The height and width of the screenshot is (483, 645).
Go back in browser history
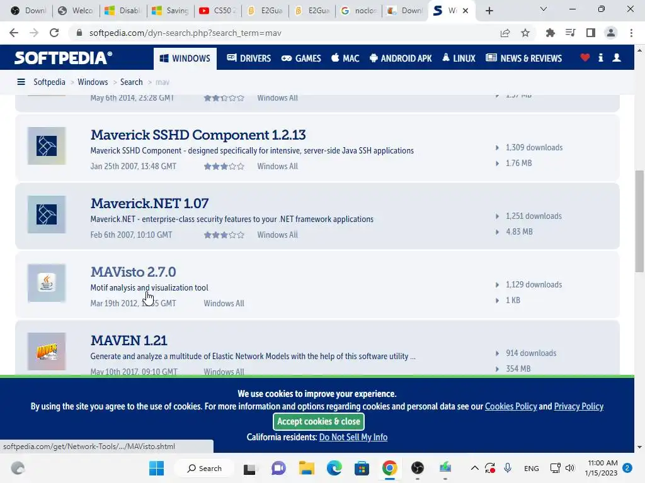(x=14, y=33)
